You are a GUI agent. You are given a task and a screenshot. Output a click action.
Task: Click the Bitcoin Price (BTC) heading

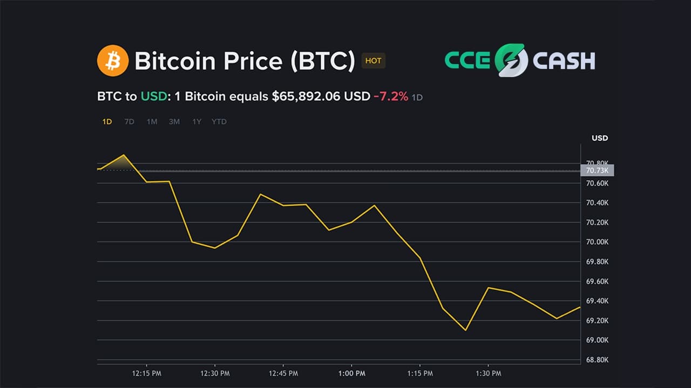coord(245,61)
